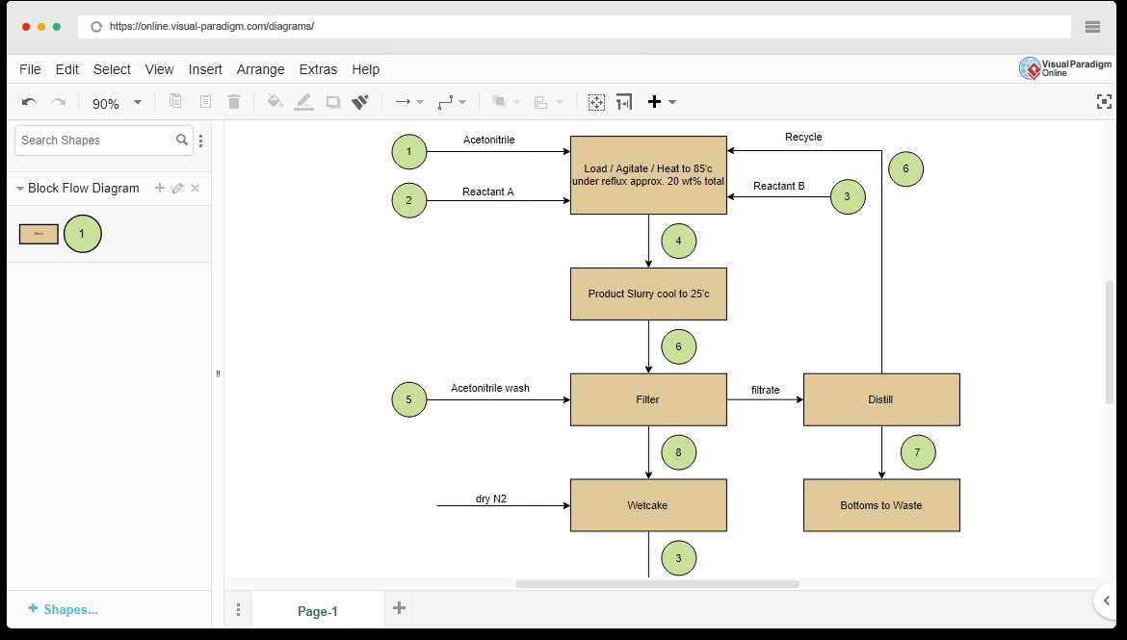Open the zoom 90% dropdown
This screenshot has width=1127, height=640.
point(138,102)
